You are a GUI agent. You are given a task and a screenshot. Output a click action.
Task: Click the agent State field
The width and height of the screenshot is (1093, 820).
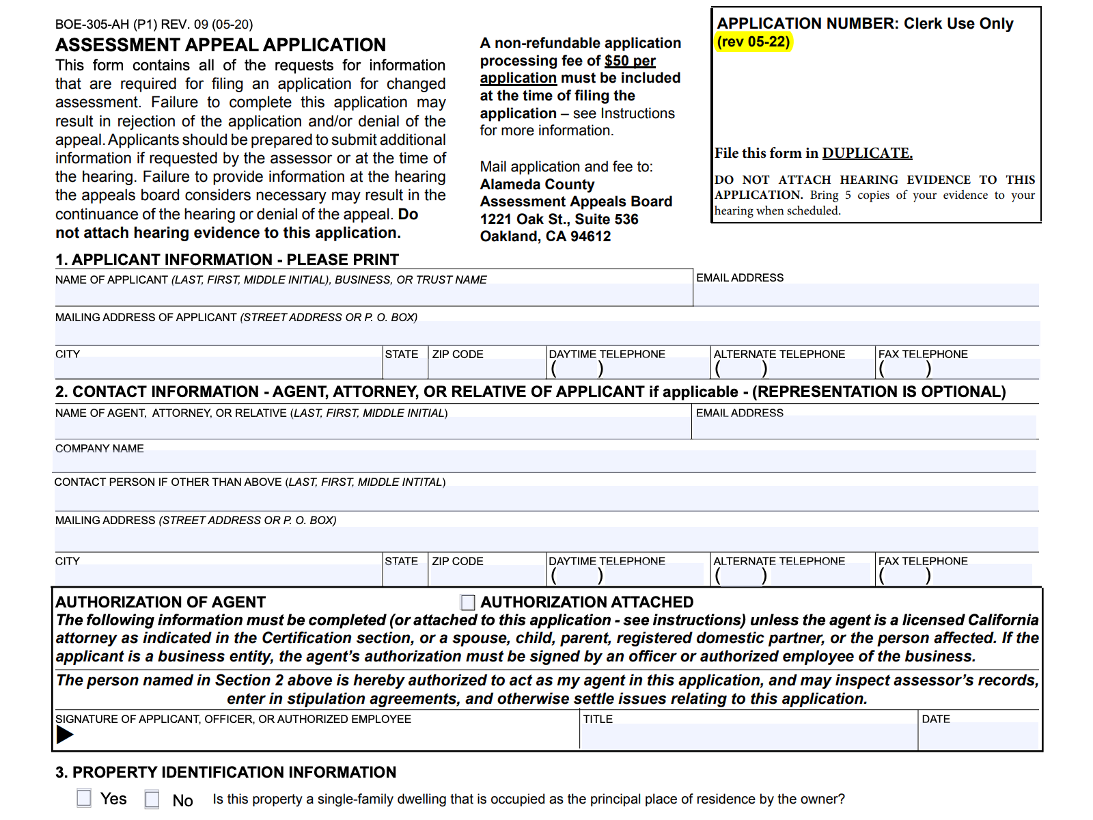point(405,576)
